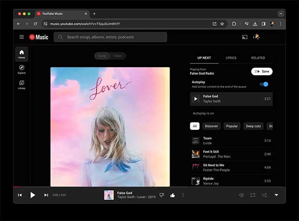Click the browser address bar URL
This screenshot has width=299, height=221.
point(85,24)
